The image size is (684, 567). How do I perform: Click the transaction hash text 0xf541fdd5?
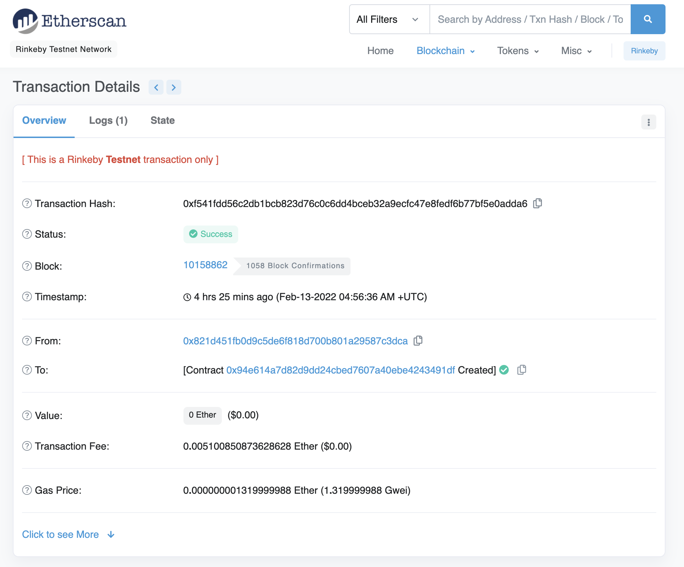point(355,203)
